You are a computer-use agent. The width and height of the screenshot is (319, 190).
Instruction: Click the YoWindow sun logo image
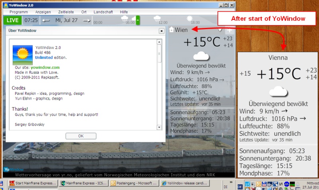click(23, 55)
